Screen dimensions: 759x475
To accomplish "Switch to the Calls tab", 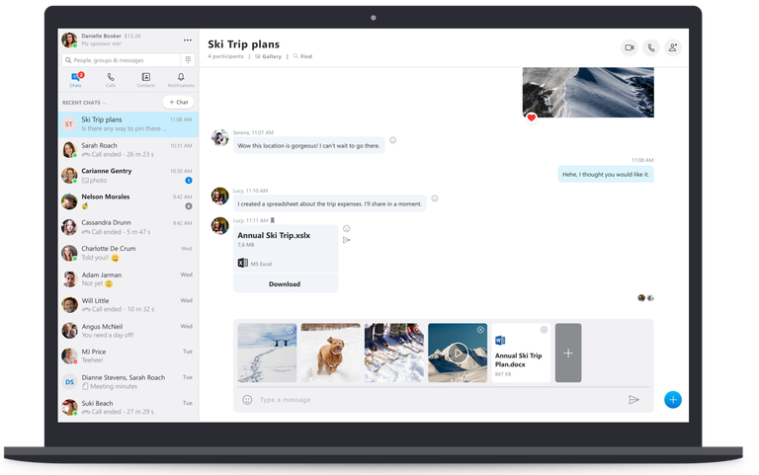I will coord(111,79).
